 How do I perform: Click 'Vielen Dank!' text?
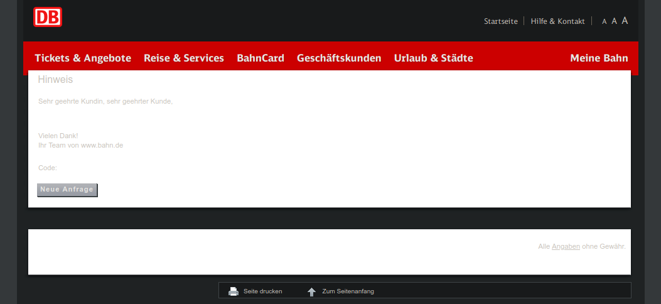coord(58,136)
